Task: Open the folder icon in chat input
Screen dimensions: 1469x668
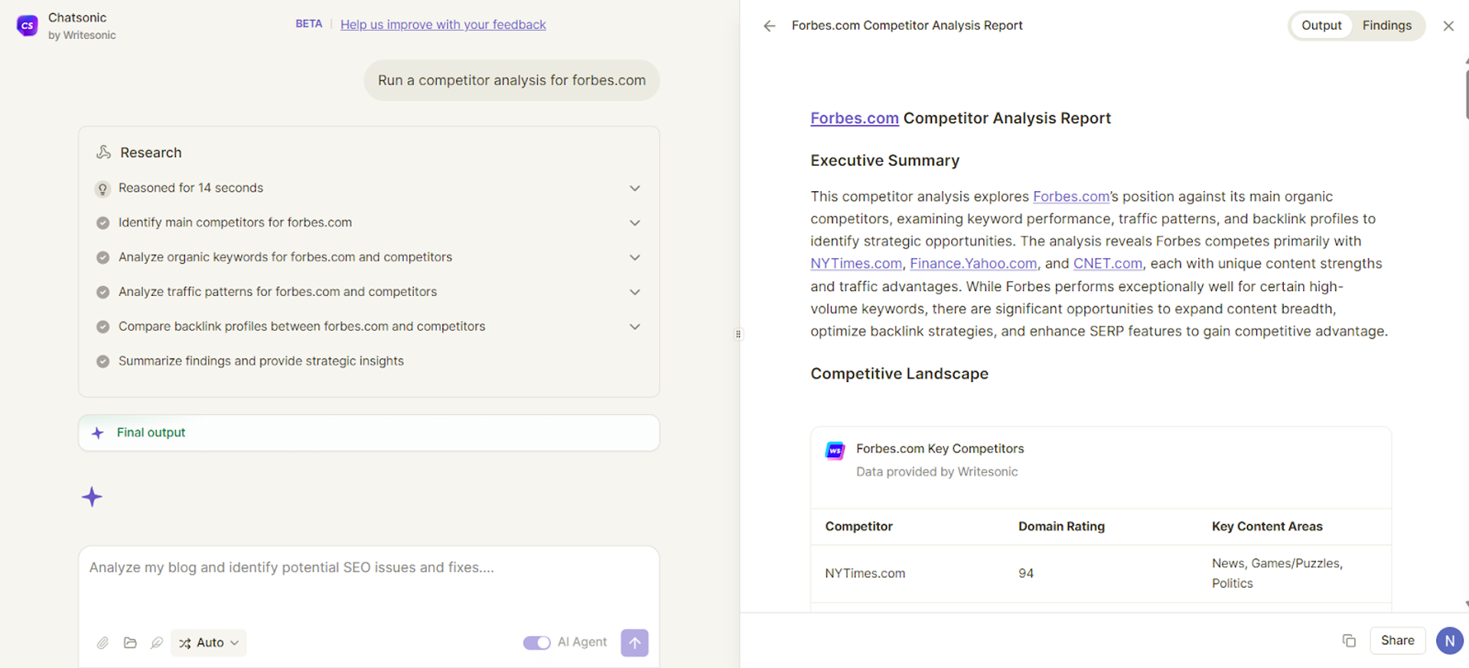Action: tap(130, 643)
